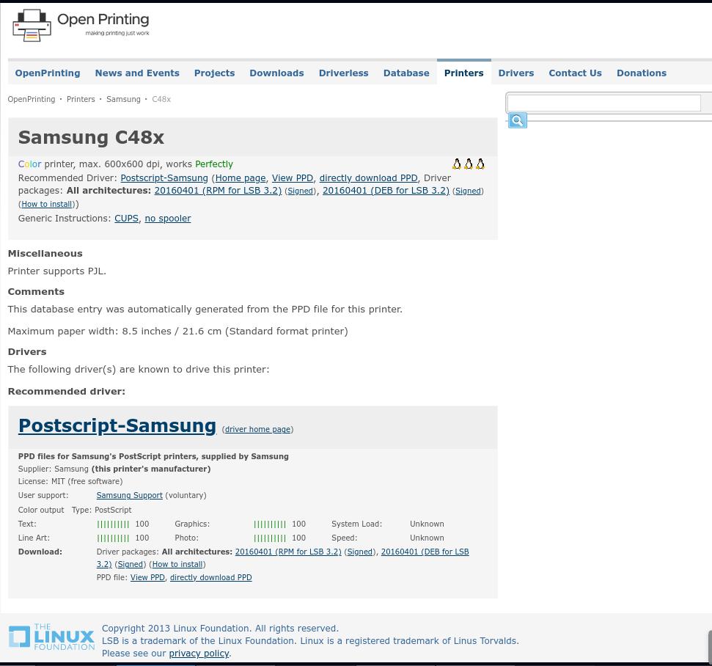Image resolution: width=712 pixels, height=666 pixels.
Task: Click directly download PPD in PPD file row
Action: click(x=210, y=577)
